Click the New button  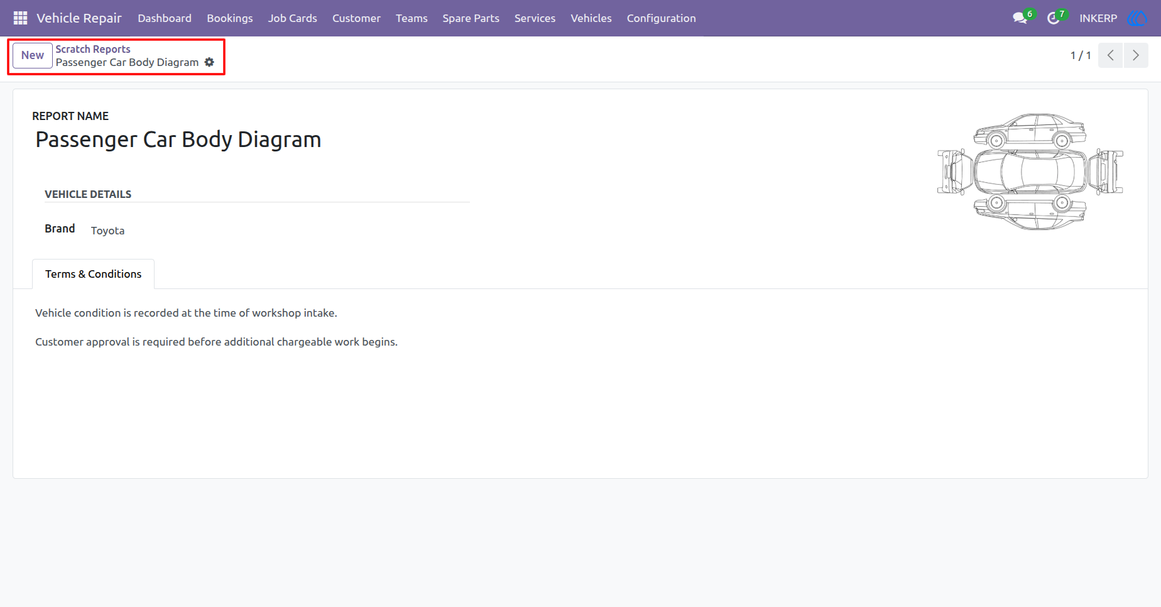[x=33, y=55]
